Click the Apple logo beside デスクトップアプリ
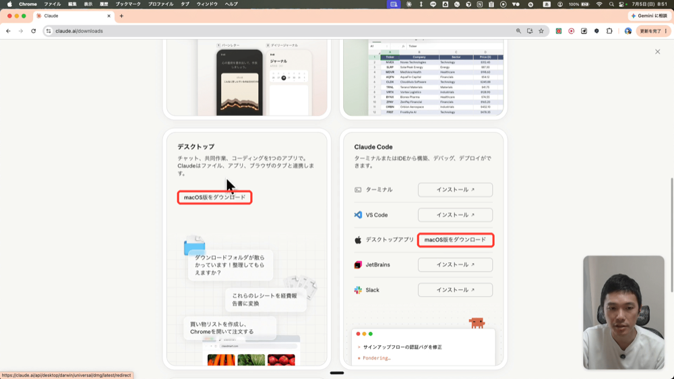The height and width of the screenshot is (379, 674). (x=358, y=239)
